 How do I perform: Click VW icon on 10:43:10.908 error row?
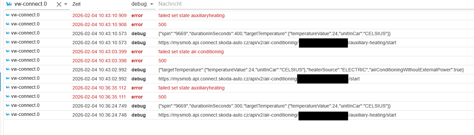click(x=7, y=24)
